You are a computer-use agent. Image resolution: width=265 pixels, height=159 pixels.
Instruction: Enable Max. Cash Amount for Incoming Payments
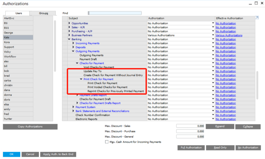(x=107, y=142)
